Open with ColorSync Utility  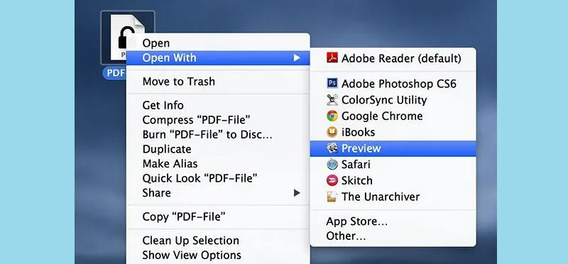click(x=393, y=99)
